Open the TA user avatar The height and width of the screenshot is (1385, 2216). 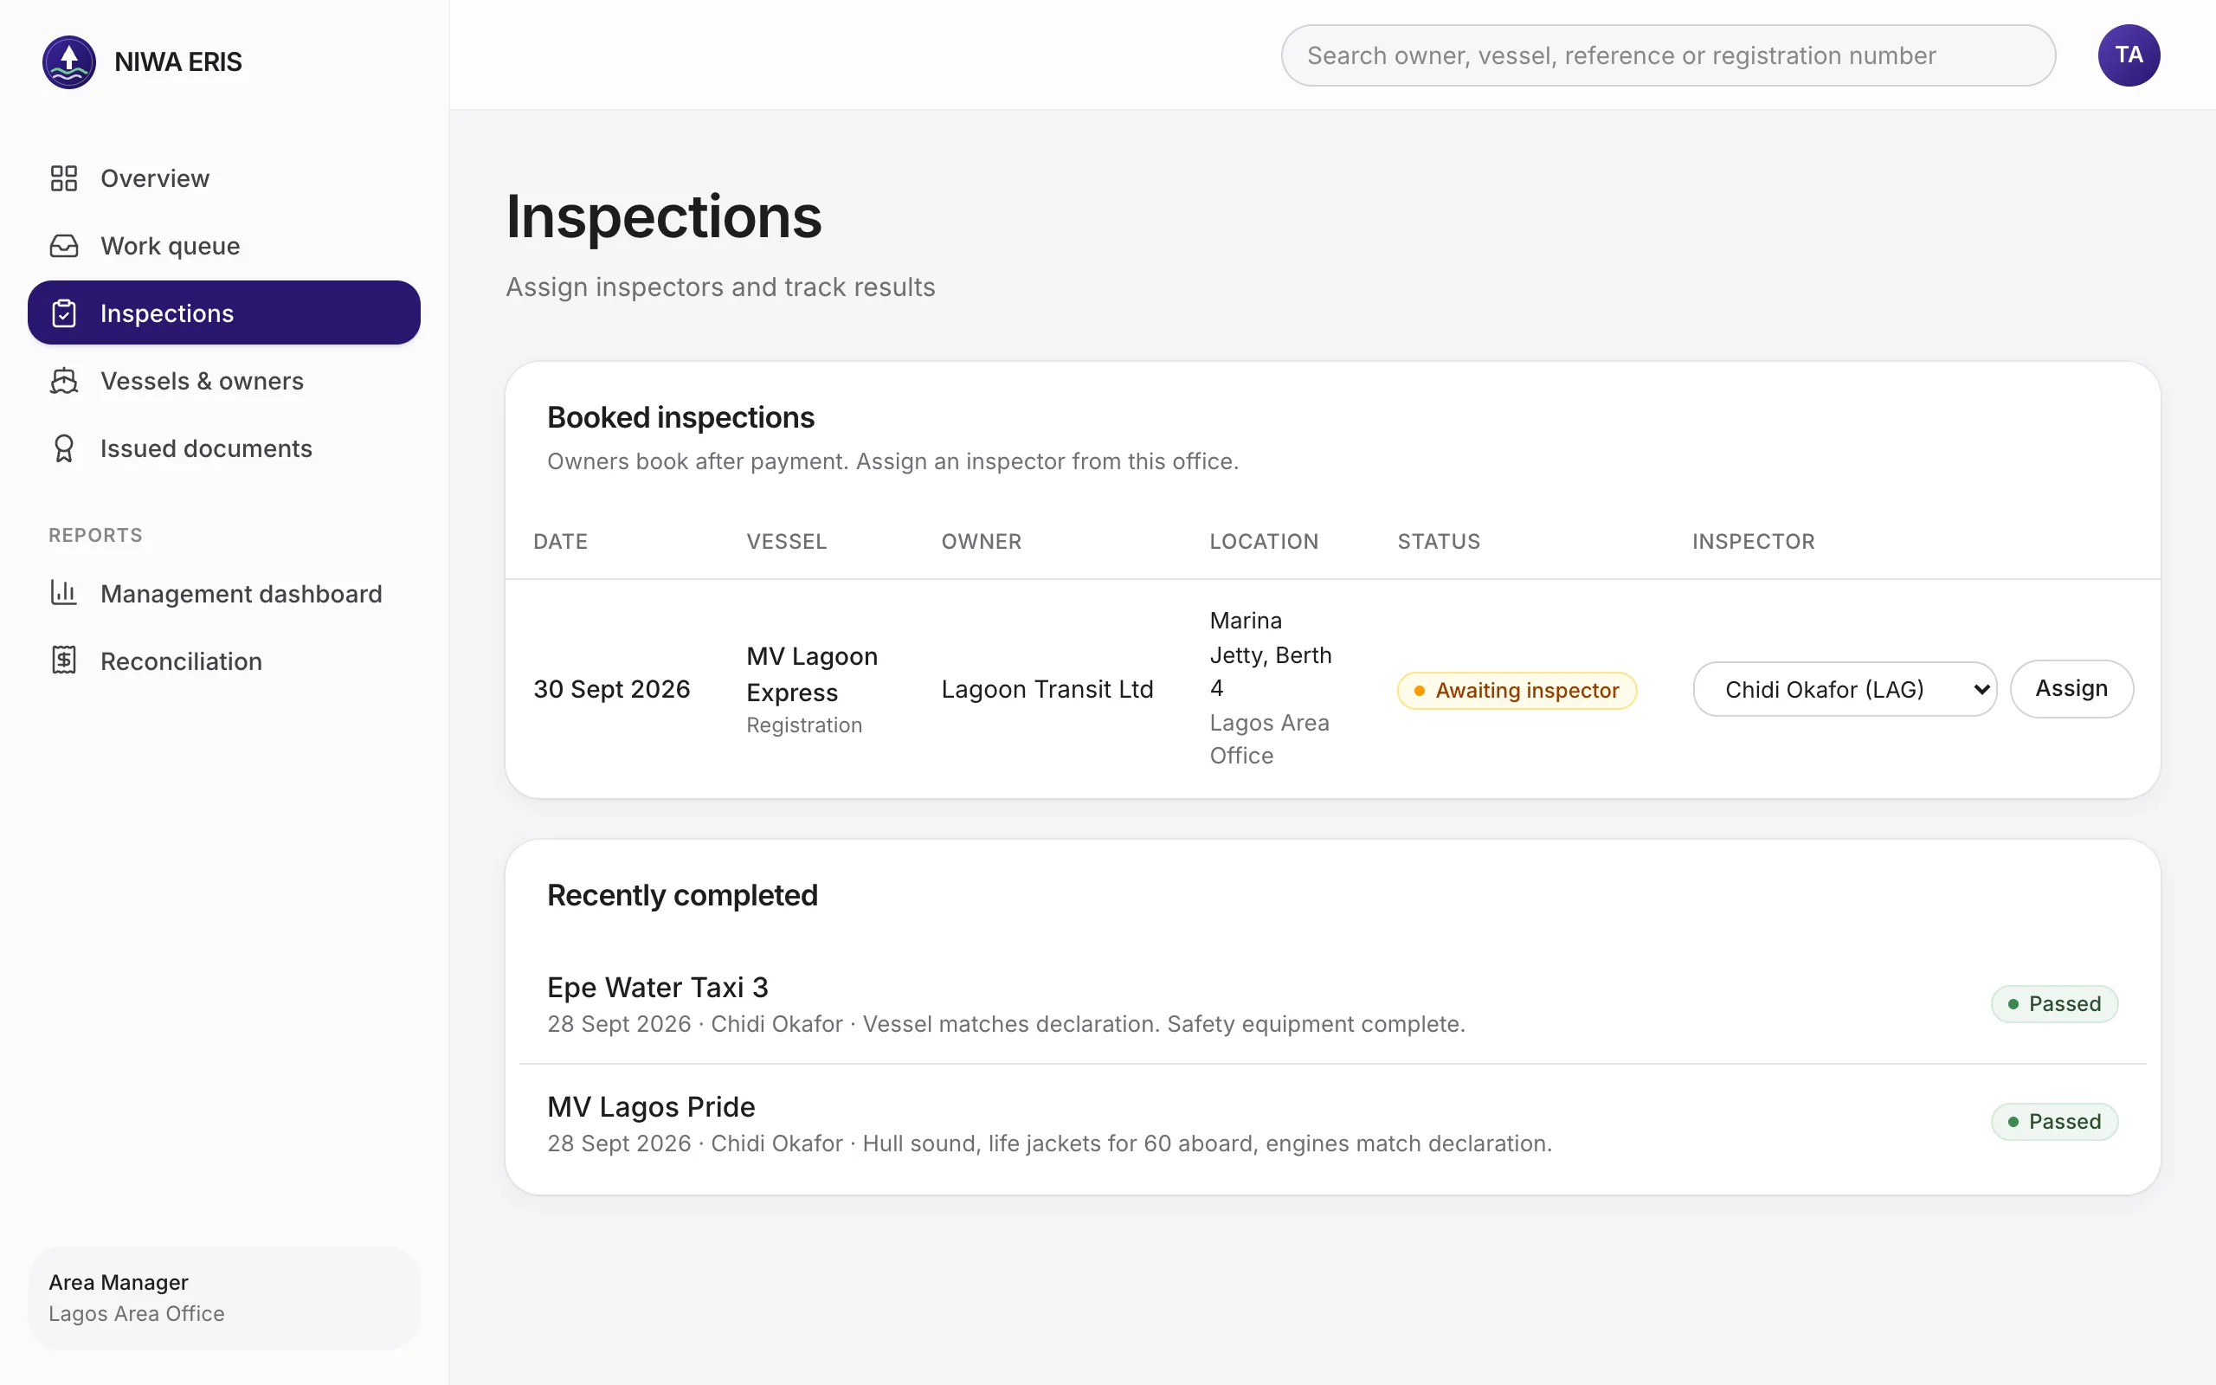(2128, 55)
